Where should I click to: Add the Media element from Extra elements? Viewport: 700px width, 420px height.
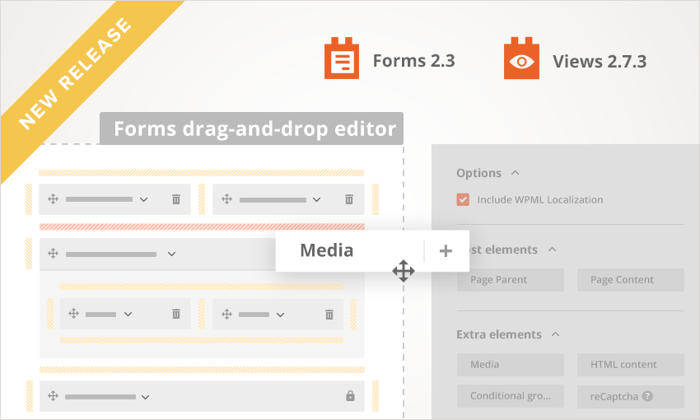(511, 365)
